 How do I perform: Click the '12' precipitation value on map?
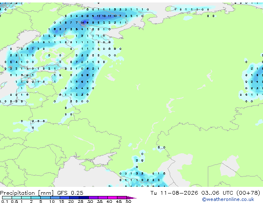point(98,16)
